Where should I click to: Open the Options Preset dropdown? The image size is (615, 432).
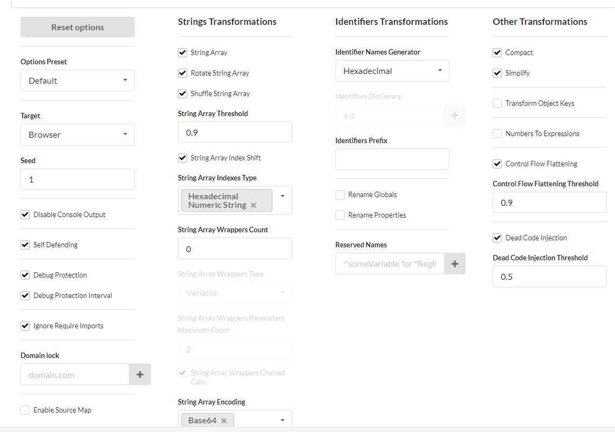click(x=78, y=80)
